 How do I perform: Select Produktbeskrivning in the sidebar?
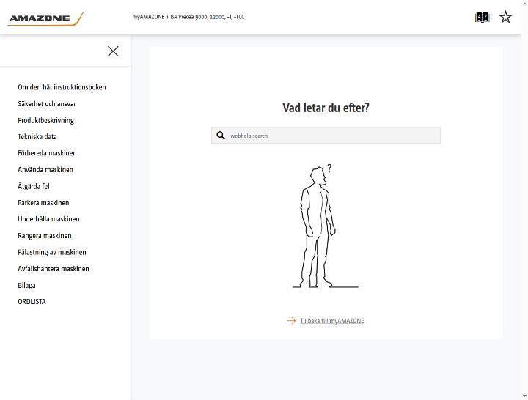coord(45,120)
